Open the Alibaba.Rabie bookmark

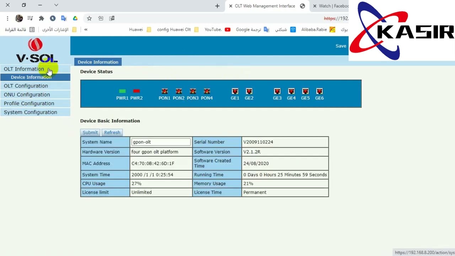pos(318,30)
